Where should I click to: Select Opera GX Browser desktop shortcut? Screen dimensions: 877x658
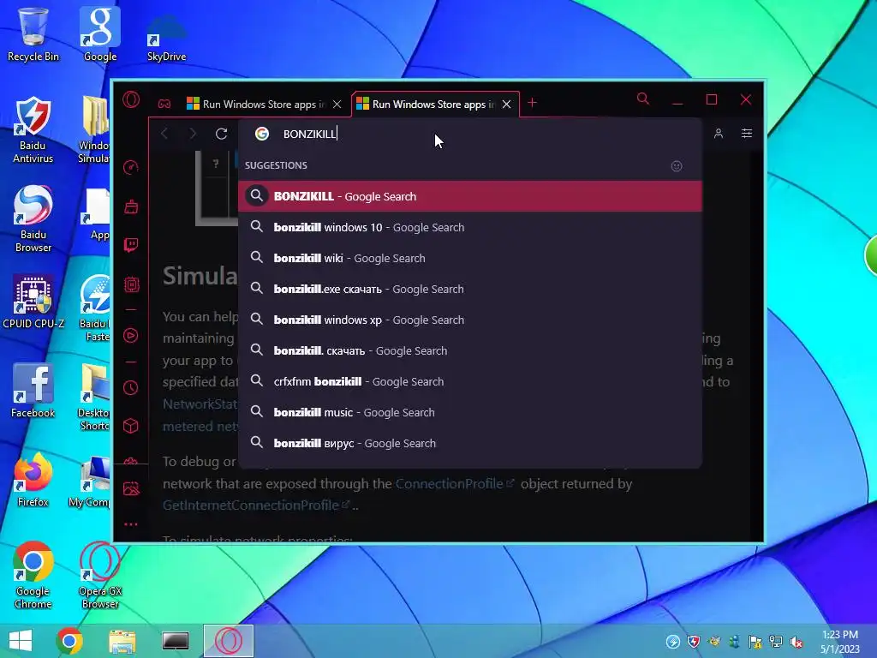coord(99,575)
